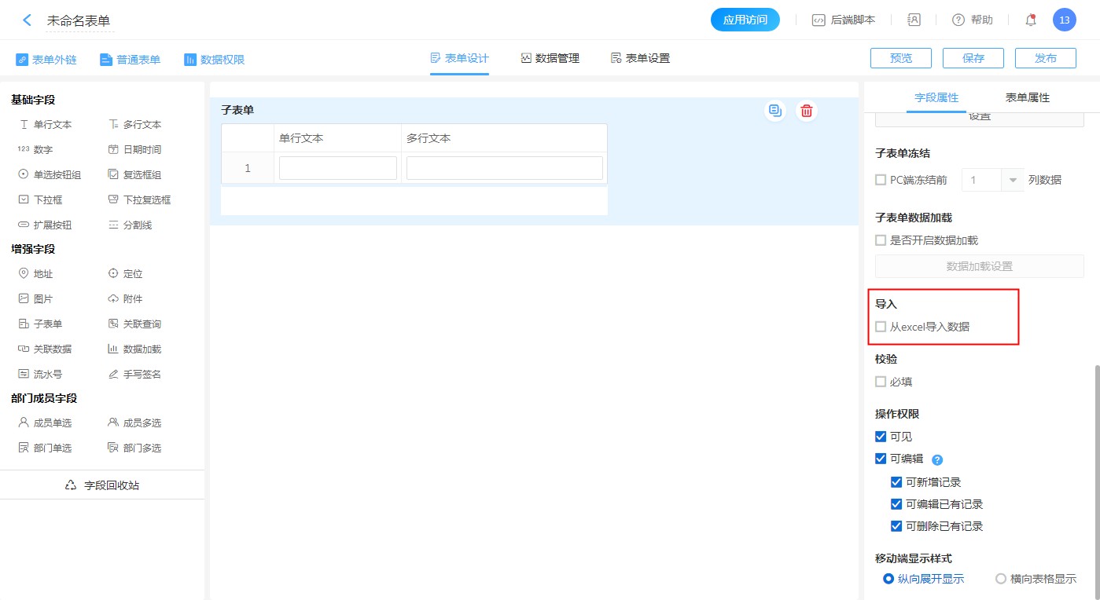Open the 数据管理 tab
Viewport: 1100px width, 600px height.
[x=550, y=58]
